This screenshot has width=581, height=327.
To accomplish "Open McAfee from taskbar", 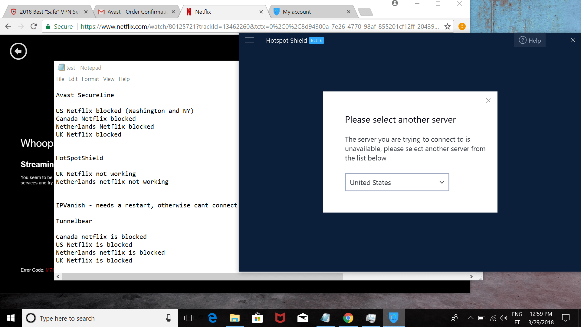I will click(280, 318).
